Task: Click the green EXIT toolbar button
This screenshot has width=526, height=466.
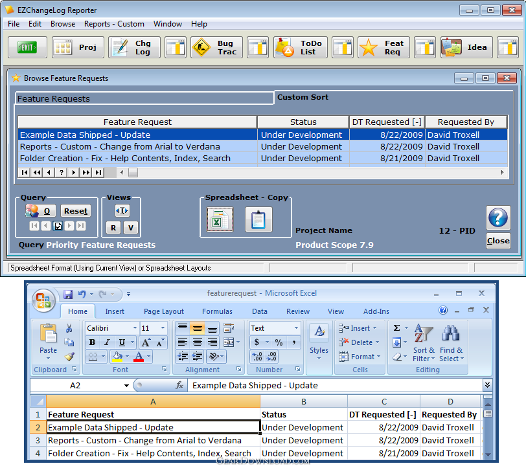Action: (27, 47)
